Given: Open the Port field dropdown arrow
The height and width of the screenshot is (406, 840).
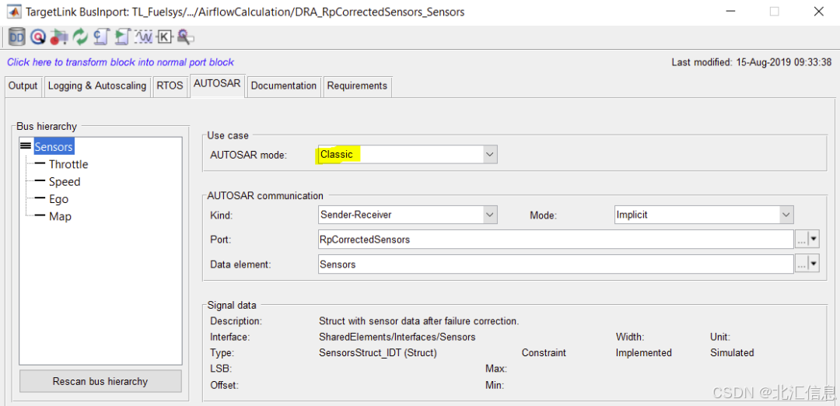Looking at the screenshot, I should click(814, 240).
